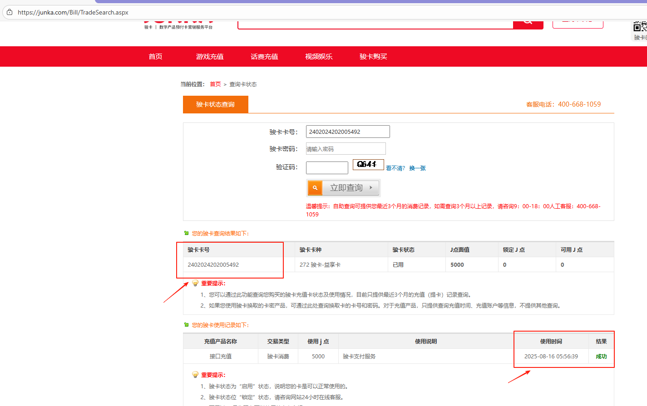Click the usage time 2025-08-16 05:56:39

551,357
